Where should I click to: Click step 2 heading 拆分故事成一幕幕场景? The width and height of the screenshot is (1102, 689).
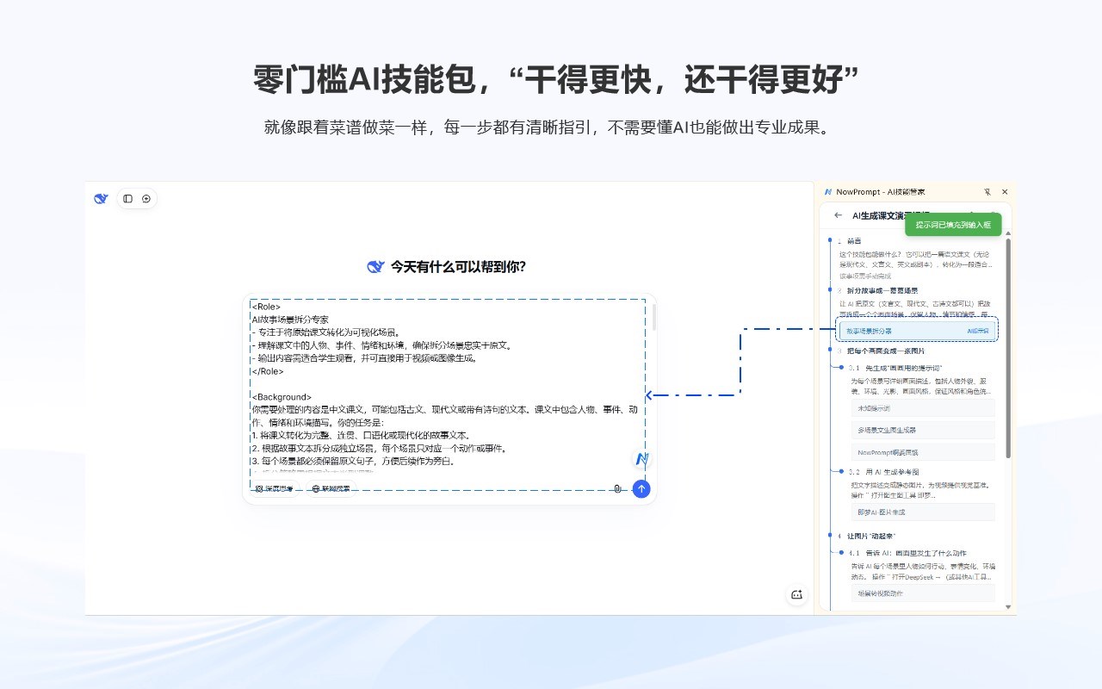(x=882, y=290)
